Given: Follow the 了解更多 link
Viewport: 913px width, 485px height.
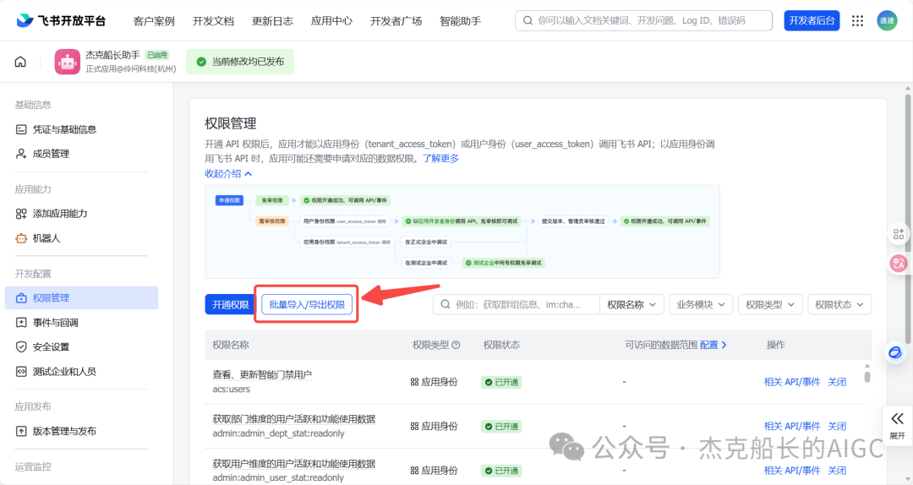Looking at the screenshot, I should click(x=440, y=158).
